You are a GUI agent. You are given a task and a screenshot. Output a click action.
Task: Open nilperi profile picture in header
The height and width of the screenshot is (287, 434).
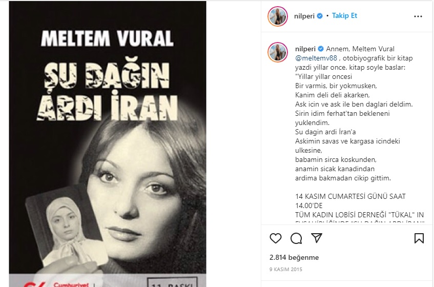pyautogui.click(x=278, y=16)
